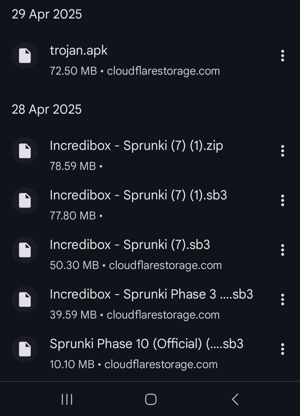Open three-dot menu for Sprunki Phase 10 file
The width and height of the screenshot is (300, 416).
pyautogui.click(x=282, y=349)
